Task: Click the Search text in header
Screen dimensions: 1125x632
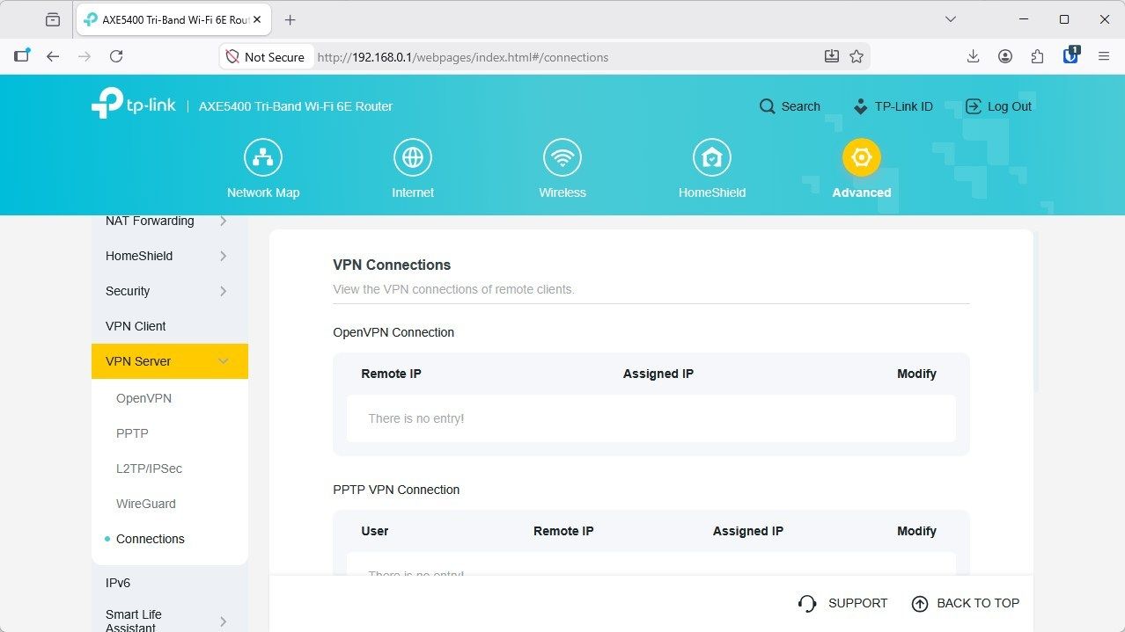Action: tap(800, 106)
